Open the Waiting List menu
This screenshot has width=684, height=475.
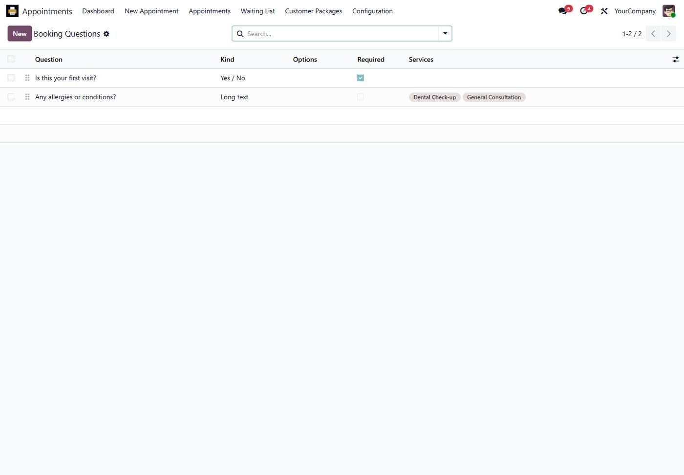[x=257, y=11]
